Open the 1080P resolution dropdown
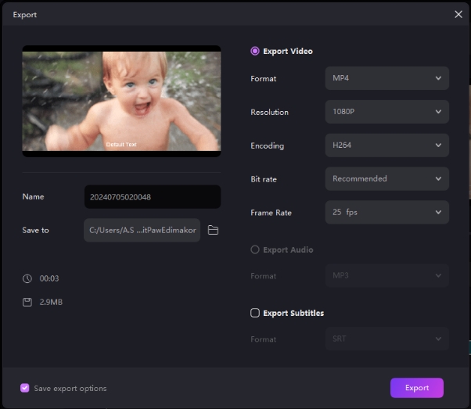 (387, 112)
